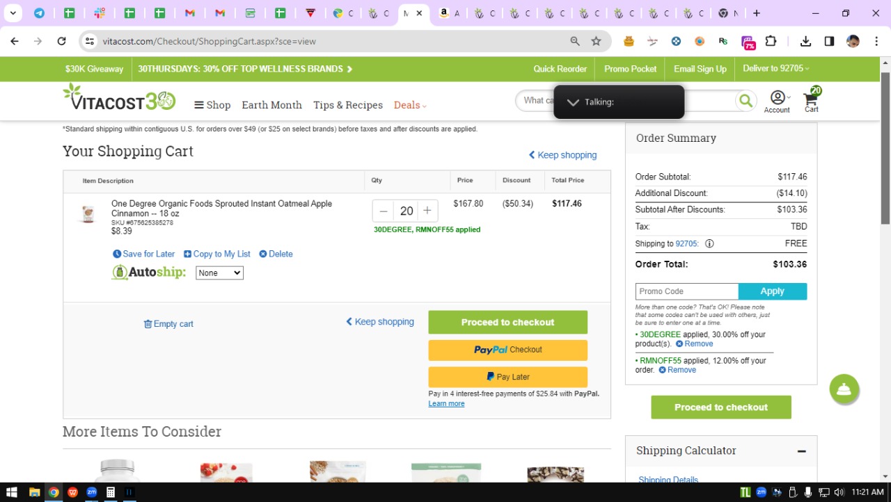Click the shipping info circle icon
Image resolution: width=891 pixels, height=502 pixels.
click(709, 244)
